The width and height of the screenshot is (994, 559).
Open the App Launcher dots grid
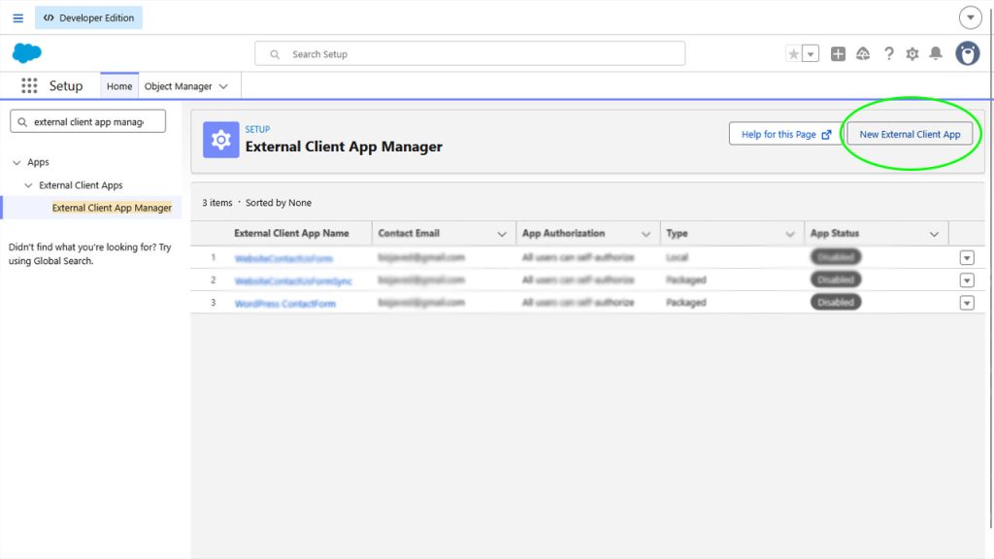29,85
